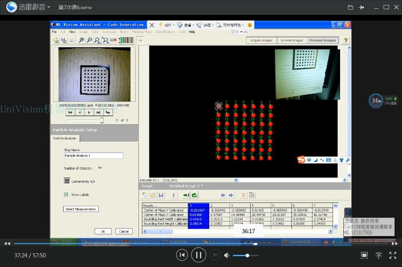
Task: Toggle the Connectivity 4/8 button
Action: [x=67, y=181]
